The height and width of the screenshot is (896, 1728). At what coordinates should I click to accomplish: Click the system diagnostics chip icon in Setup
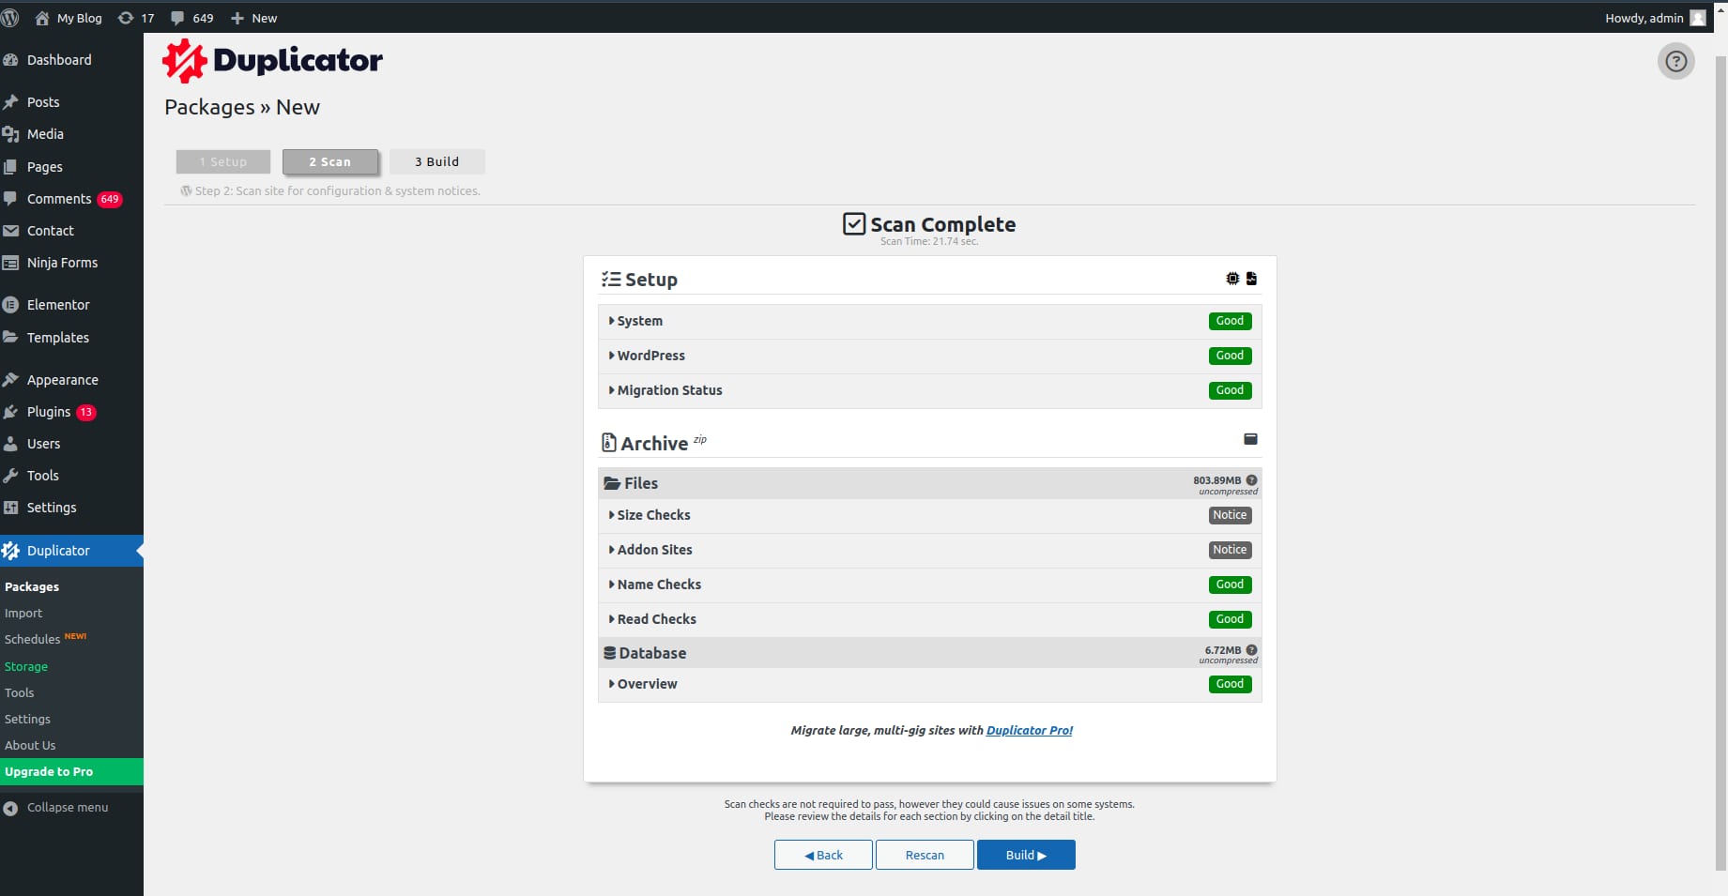1232,279
